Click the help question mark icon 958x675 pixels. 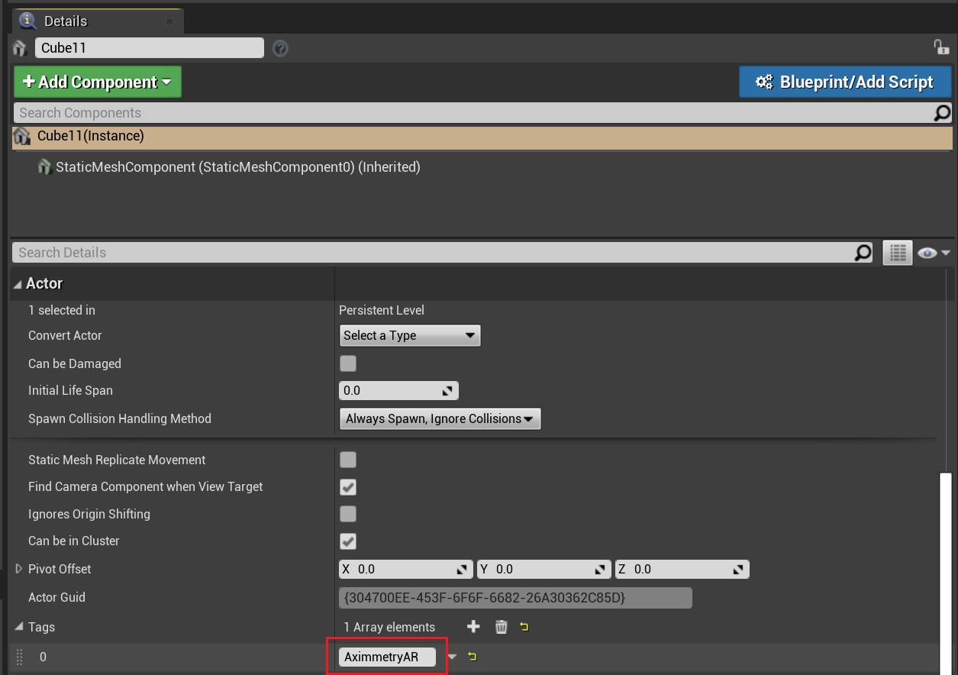pos(280,48)
